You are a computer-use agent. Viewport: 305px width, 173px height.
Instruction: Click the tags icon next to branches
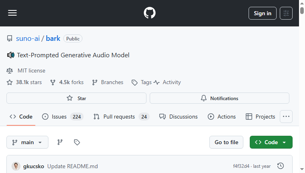pos(77,142)
